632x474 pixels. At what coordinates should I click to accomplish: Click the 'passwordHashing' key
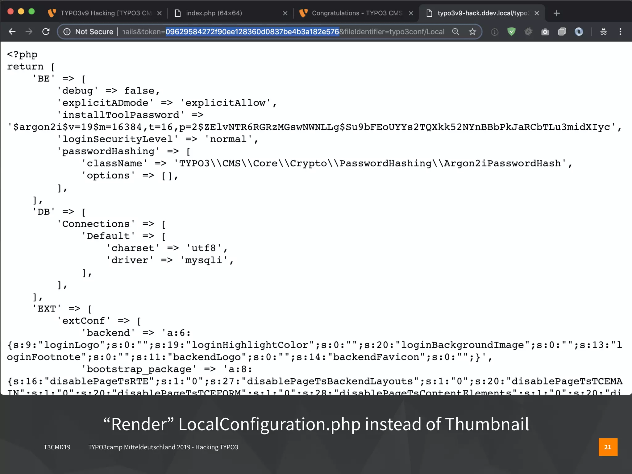tap(108, 151)
